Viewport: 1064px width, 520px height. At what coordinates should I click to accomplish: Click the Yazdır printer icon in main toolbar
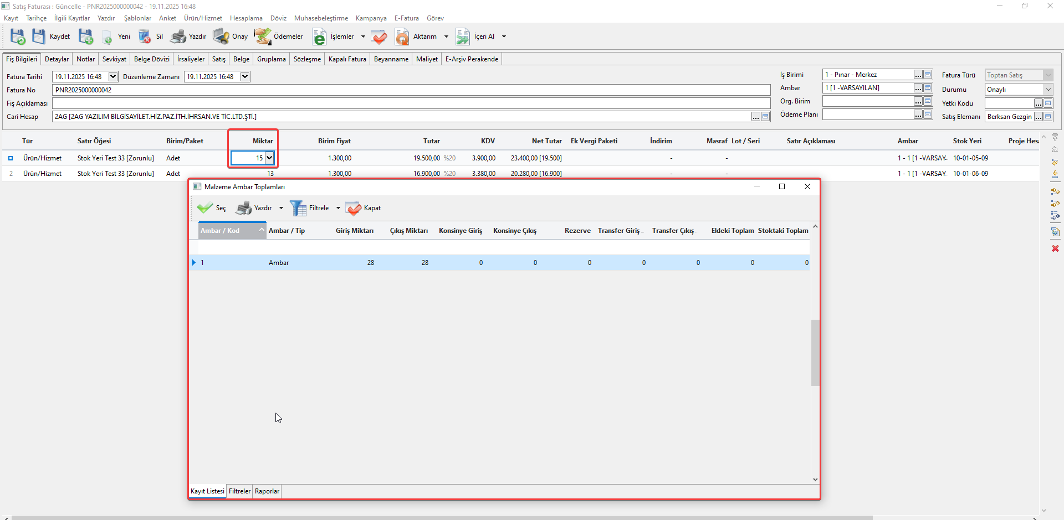pyautogui.click(x=178, y=37)
